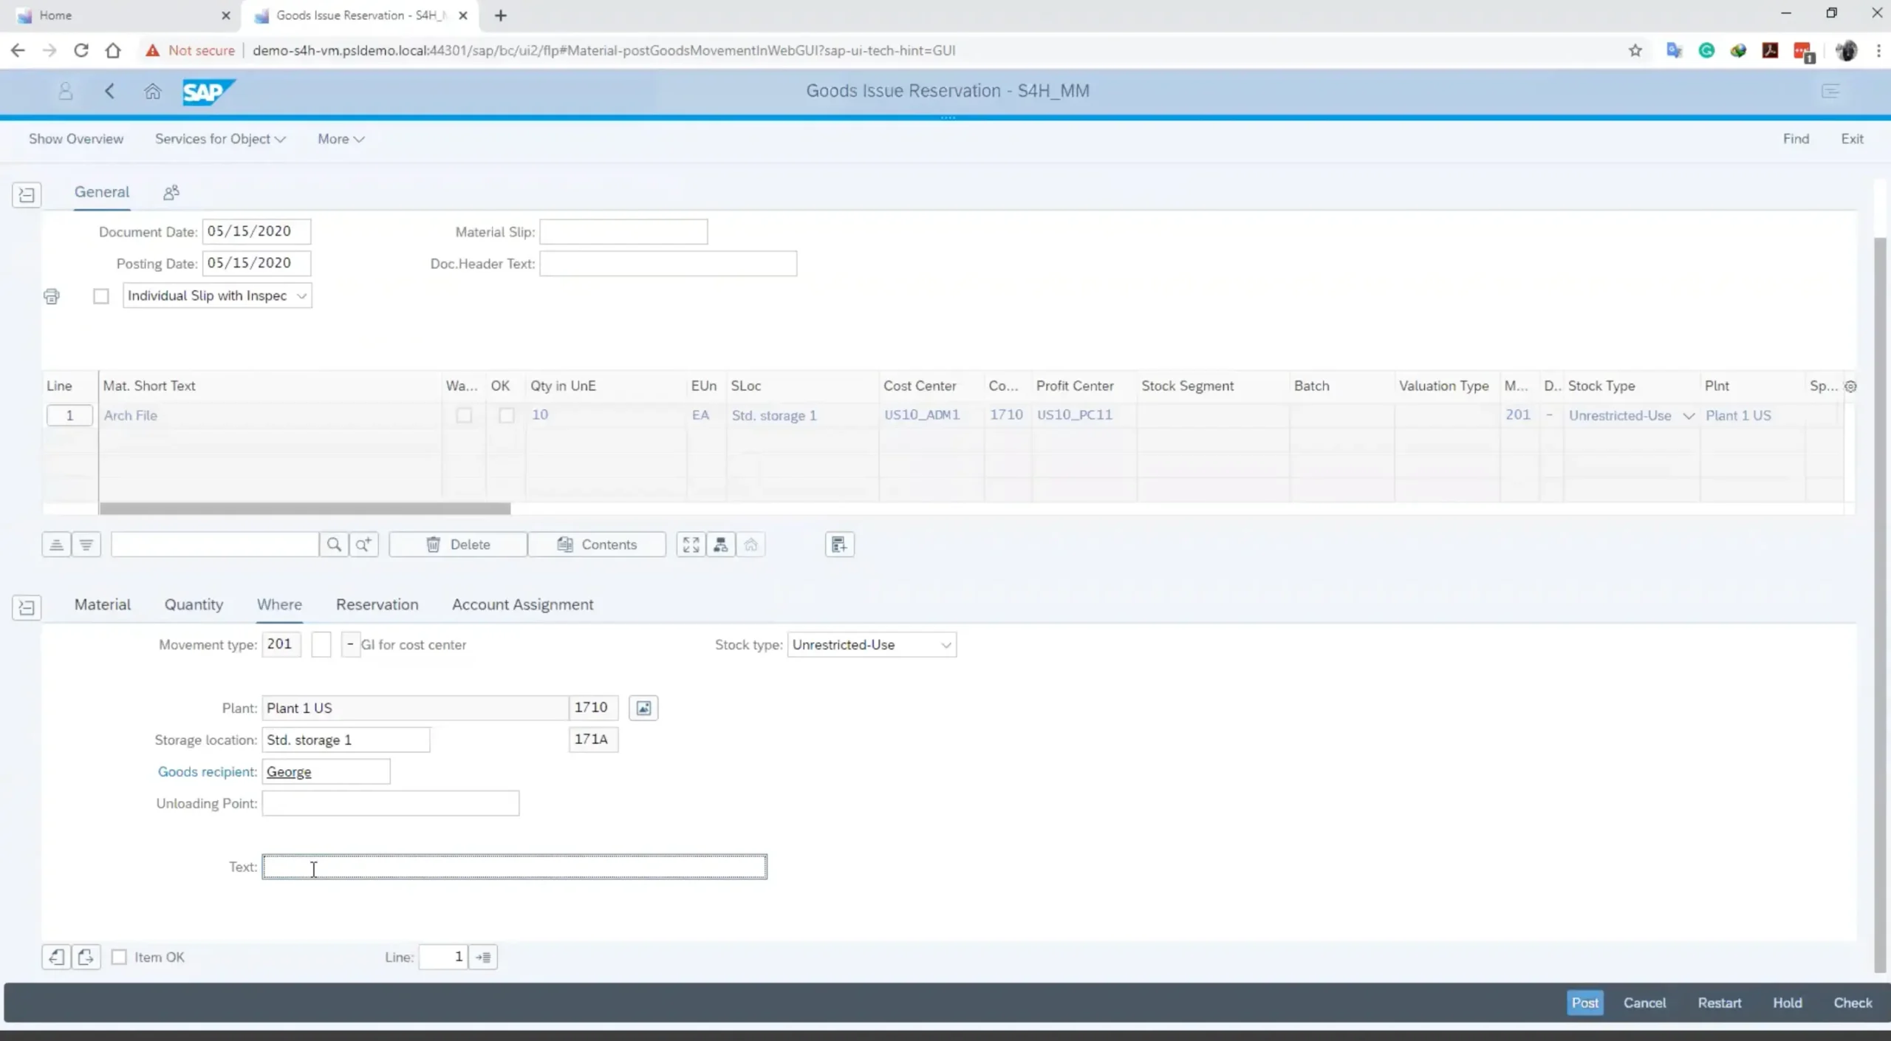The width and height of the screenshot is (1891, 1041).
Task: Bookmark this page with star icon
Action: (x=1635, y=51)
